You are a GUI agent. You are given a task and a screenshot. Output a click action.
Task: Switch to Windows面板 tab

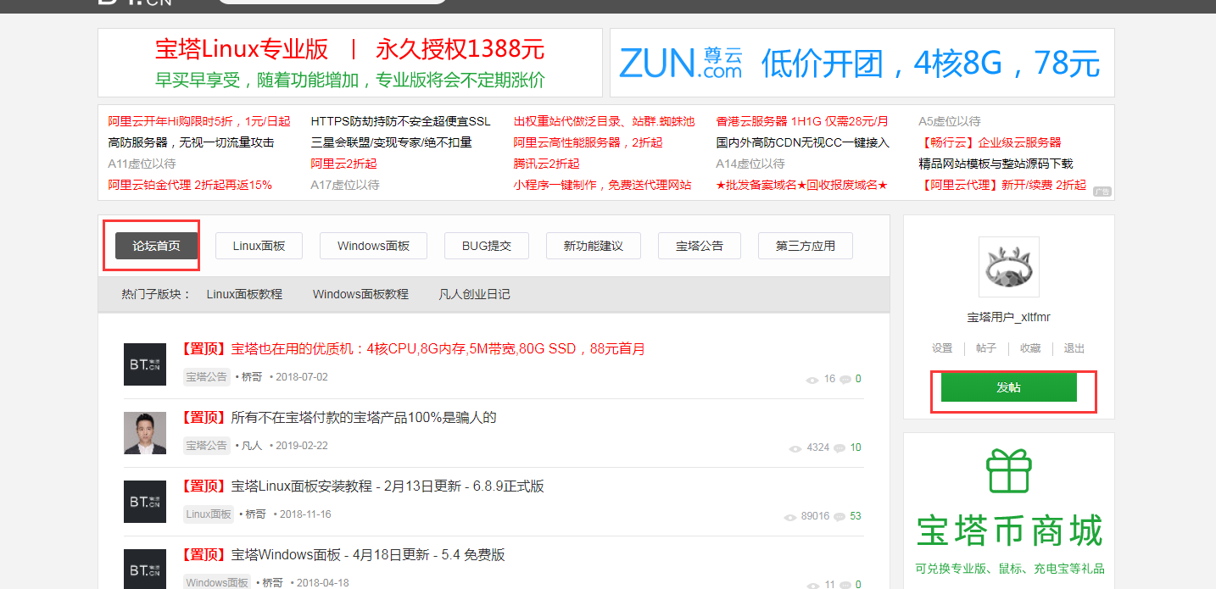click(x=373, y=246)
